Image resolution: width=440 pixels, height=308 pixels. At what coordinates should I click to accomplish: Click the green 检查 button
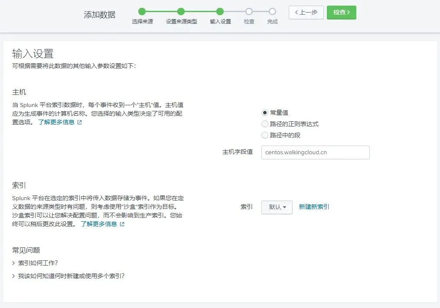pos(341,12)
